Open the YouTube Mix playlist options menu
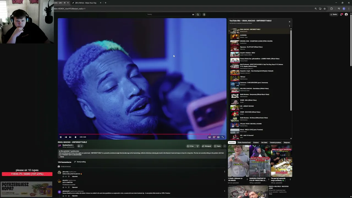Image resolution: width=352 pixels, height=198 pixels. (x=289, y=26)
